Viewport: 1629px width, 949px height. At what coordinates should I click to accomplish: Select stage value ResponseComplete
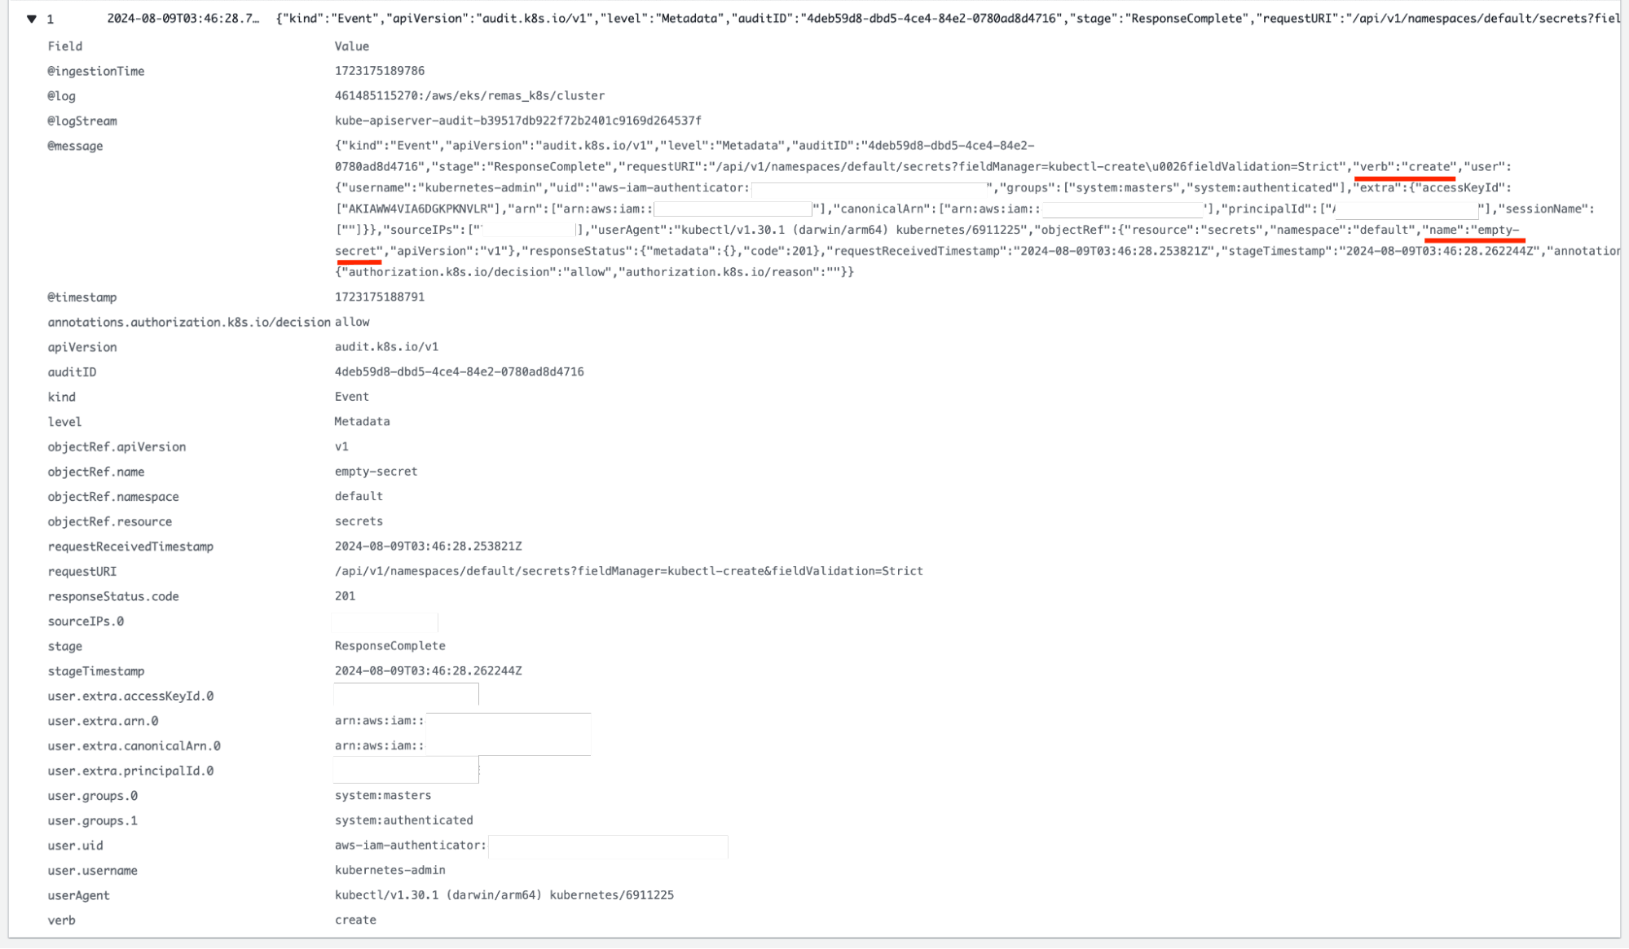[390, 647]
